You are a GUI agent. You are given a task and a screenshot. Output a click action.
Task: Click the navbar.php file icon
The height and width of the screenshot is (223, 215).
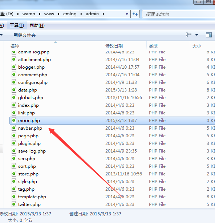pos(14,128)
